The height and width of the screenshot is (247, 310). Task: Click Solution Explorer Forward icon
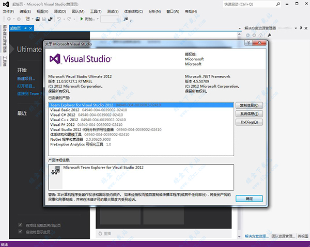click(x=254, y=35)
